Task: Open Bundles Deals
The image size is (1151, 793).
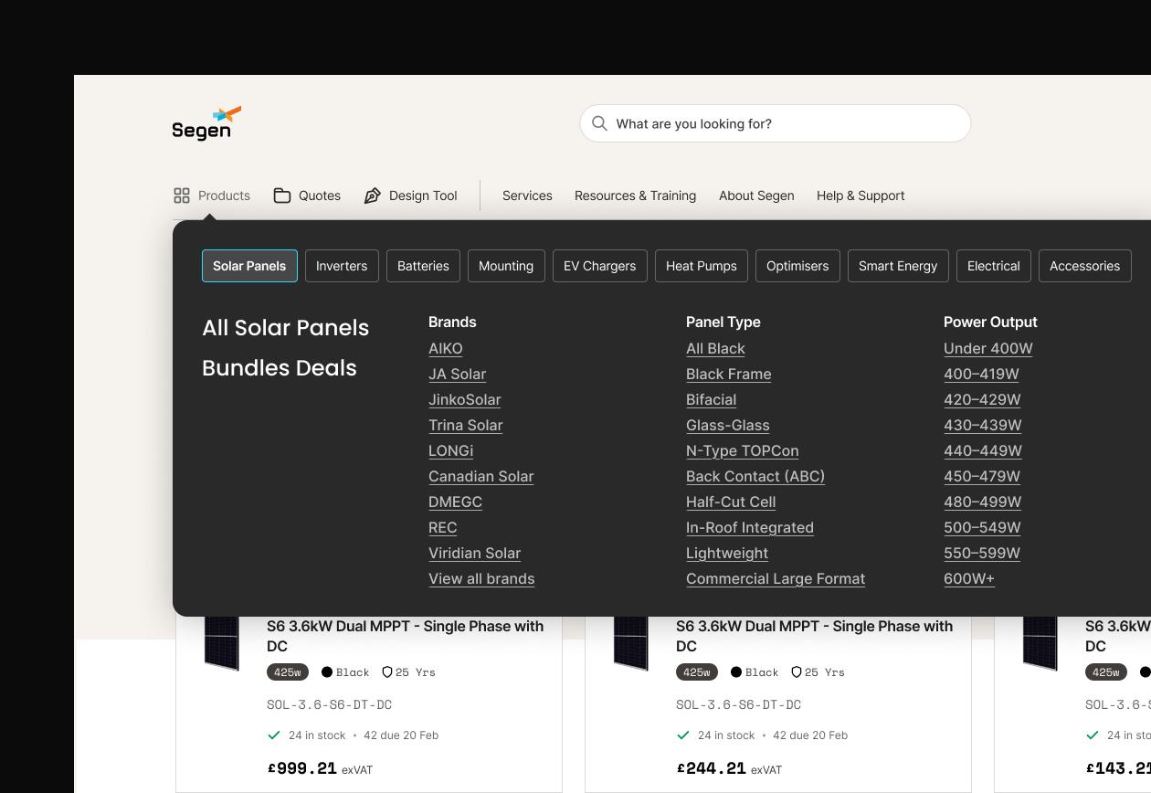Action: point(280,368)
